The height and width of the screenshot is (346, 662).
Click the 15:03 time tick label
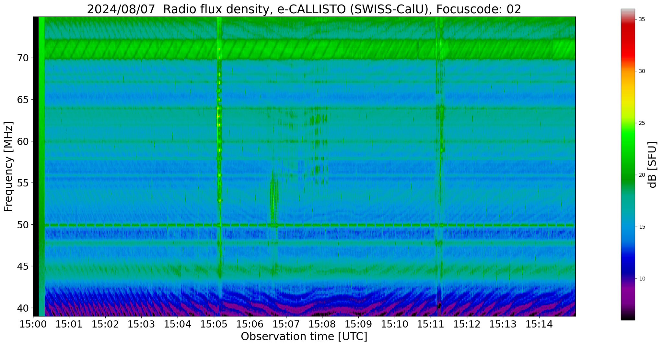[x=142, y=324]
